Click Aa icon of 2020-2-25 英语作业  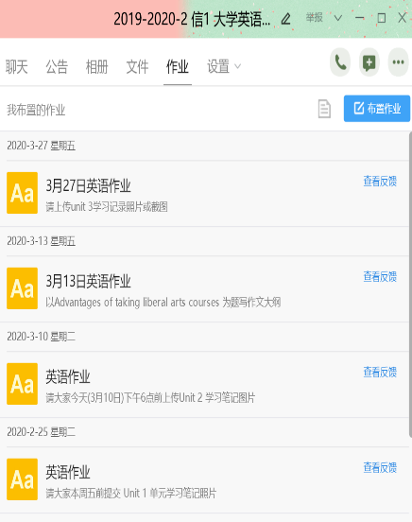[22, 479]
